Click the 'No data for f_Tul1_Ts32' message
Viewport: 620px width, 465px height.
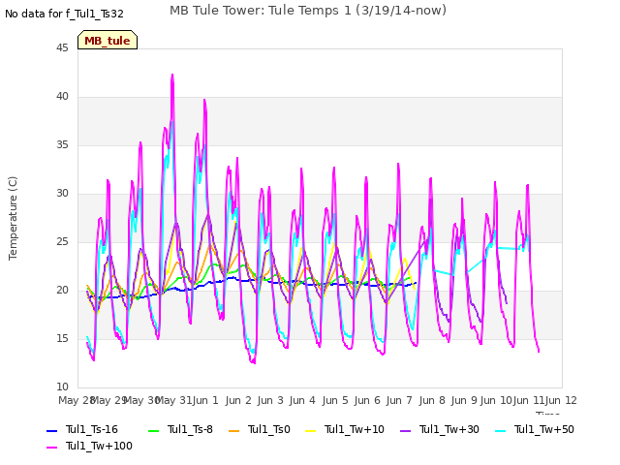coord(64,15)
